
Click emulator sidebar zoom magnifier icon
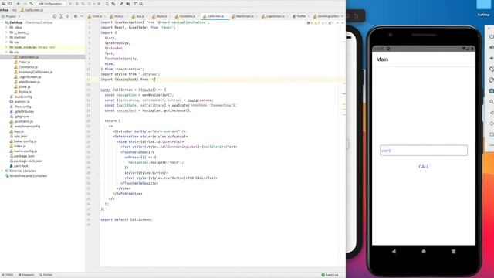pyautogui.click(x=492, y=101)
